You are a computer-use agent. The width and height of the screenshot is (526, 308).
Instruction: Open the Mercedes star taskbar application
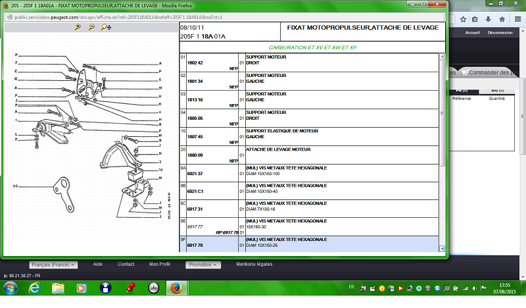(x=154, y=288)
